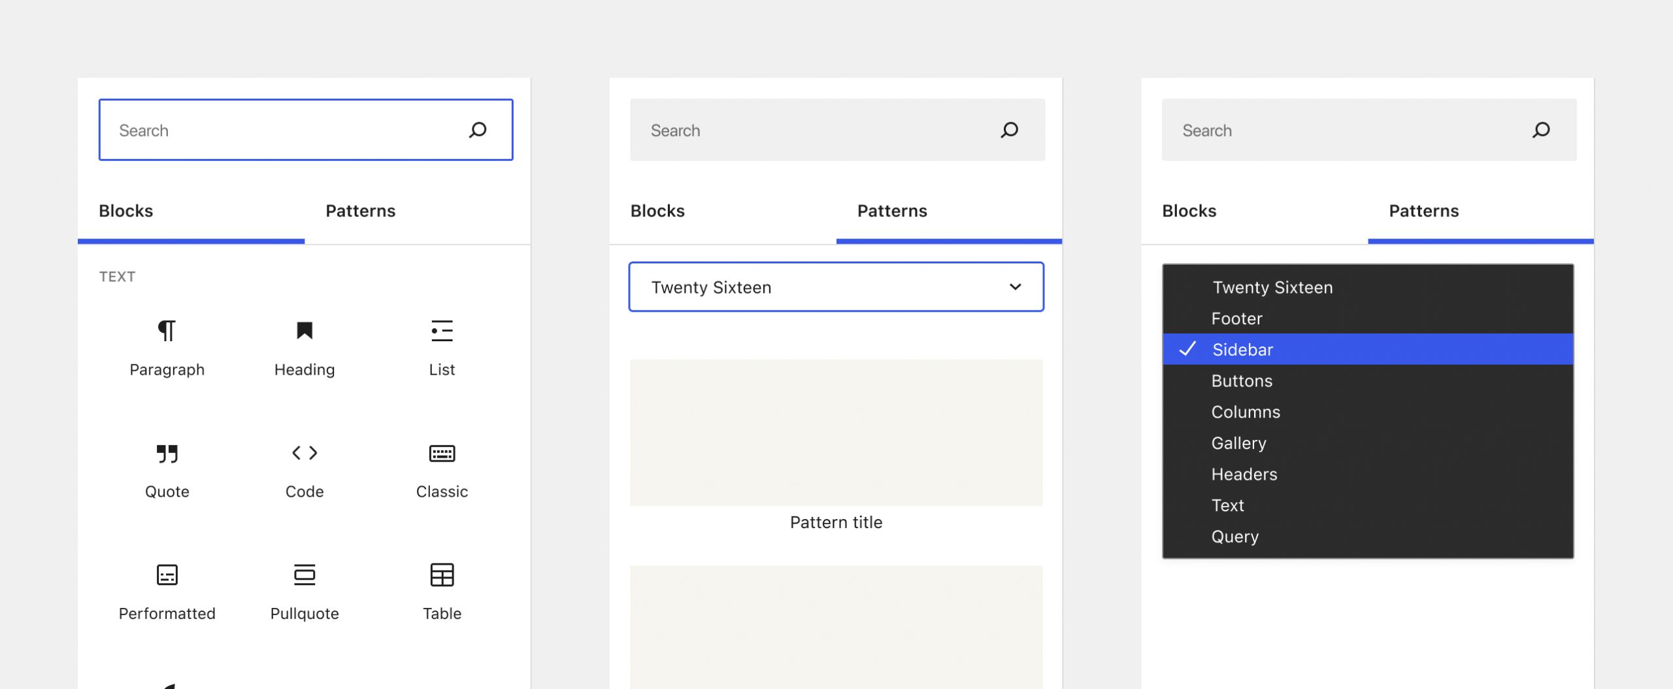This screenshot has height=689, width=1673.
Task: Open the Blocks tab in middle panel
Action: tap(657, 211)
